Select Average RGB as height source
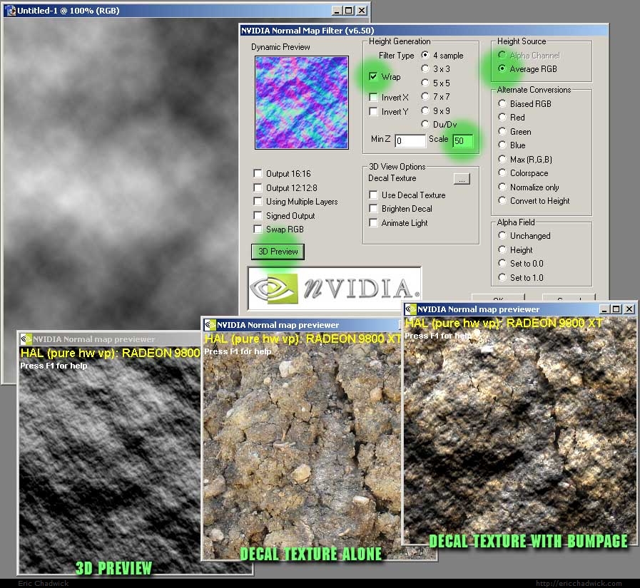The height and width of the screenshot is (588, 640). coord(502,68)
